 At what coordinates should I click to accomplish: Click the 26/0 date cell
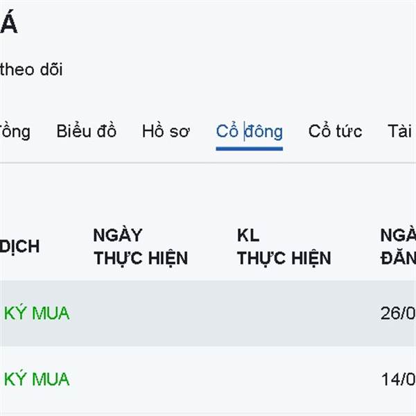point(398,313)
